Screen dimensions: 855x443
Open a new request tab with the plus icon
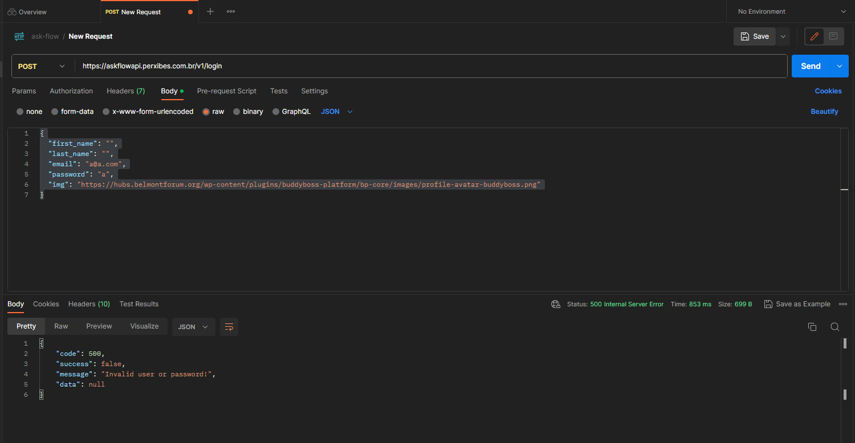[x=210, y=11]
